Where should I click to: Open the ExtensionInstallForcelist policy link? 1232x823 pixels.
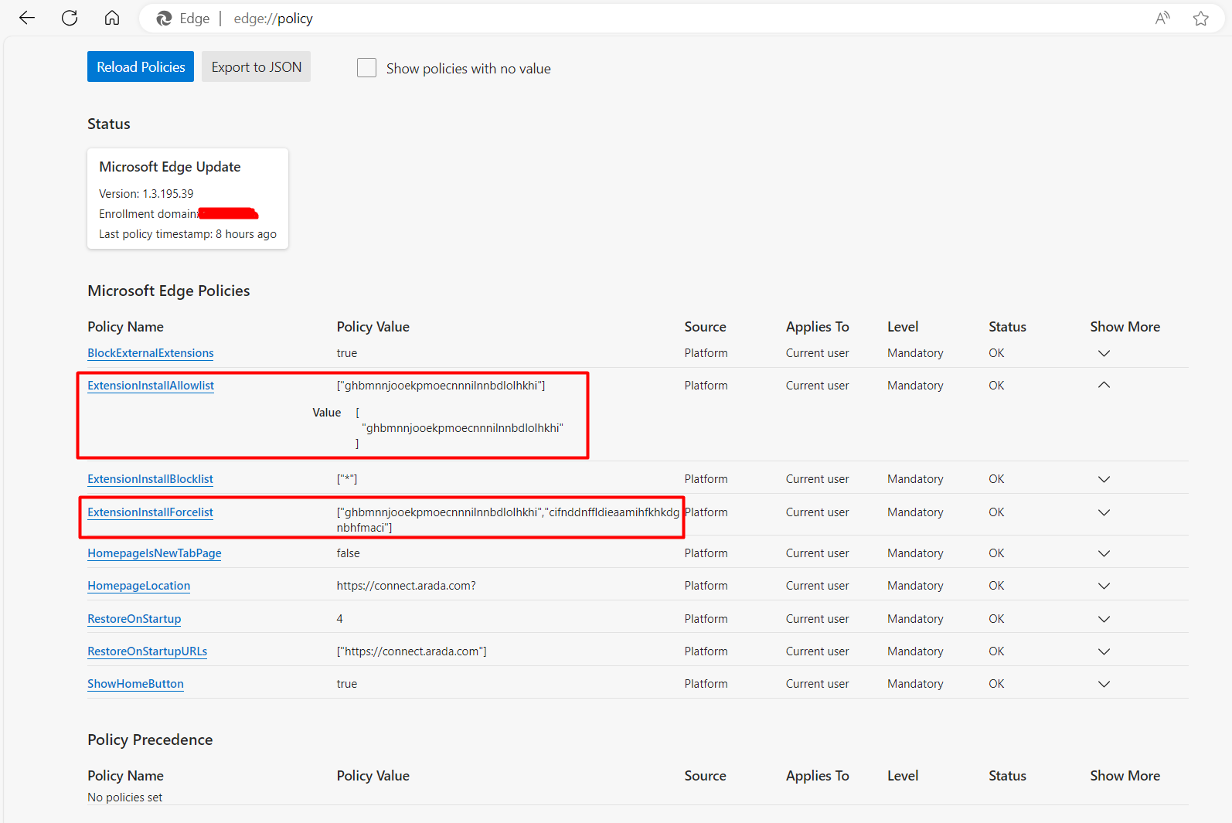click(x=150, y=512)
